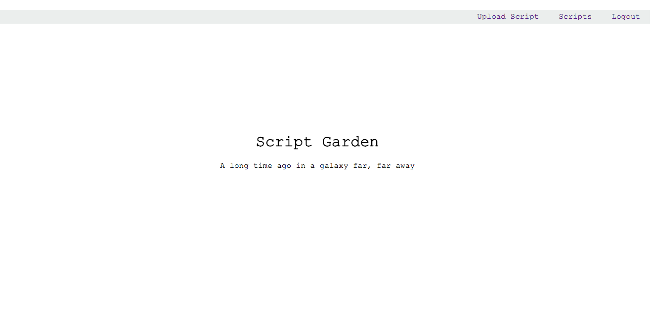
Task: Go to the Scripts list
Action: [x=575, y=17]
